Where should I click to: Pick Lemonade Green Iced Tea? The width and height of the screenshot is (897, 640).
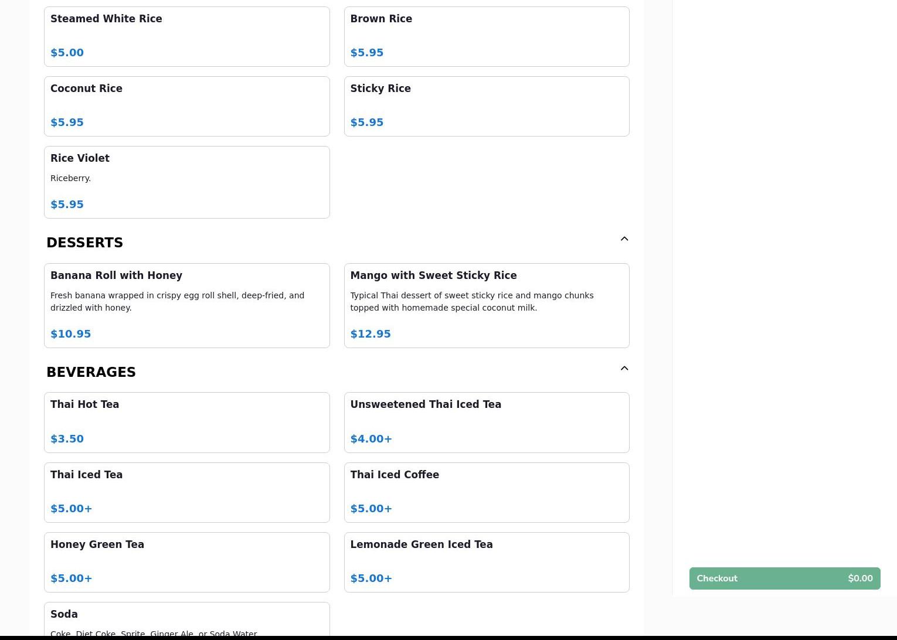[486, 562]
